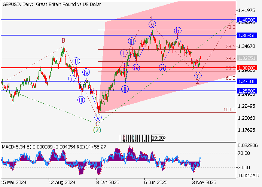Click the red C wave label
Screen dimensions: 262x187
click(x=97, y=123)
